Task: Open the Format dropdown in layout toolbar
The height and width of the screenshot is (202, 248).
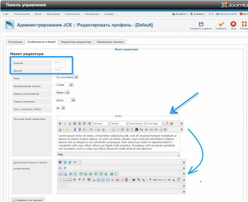Action: pyautogui.click(x=102, y=124)
